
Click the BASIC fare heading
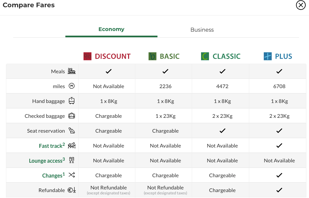coord(169,56)
